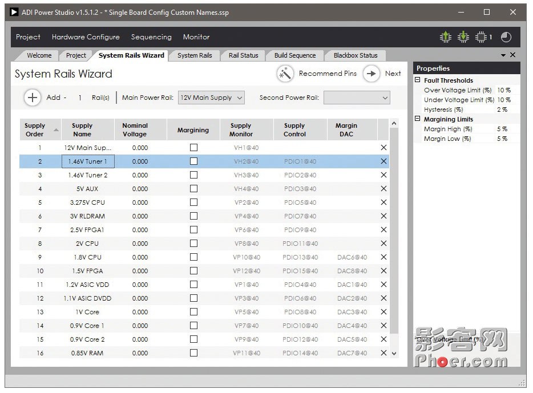Viewport: 533px width, 393px height.
Task: Click the Recommend Pins wand icon
Action: pos(285,74)
